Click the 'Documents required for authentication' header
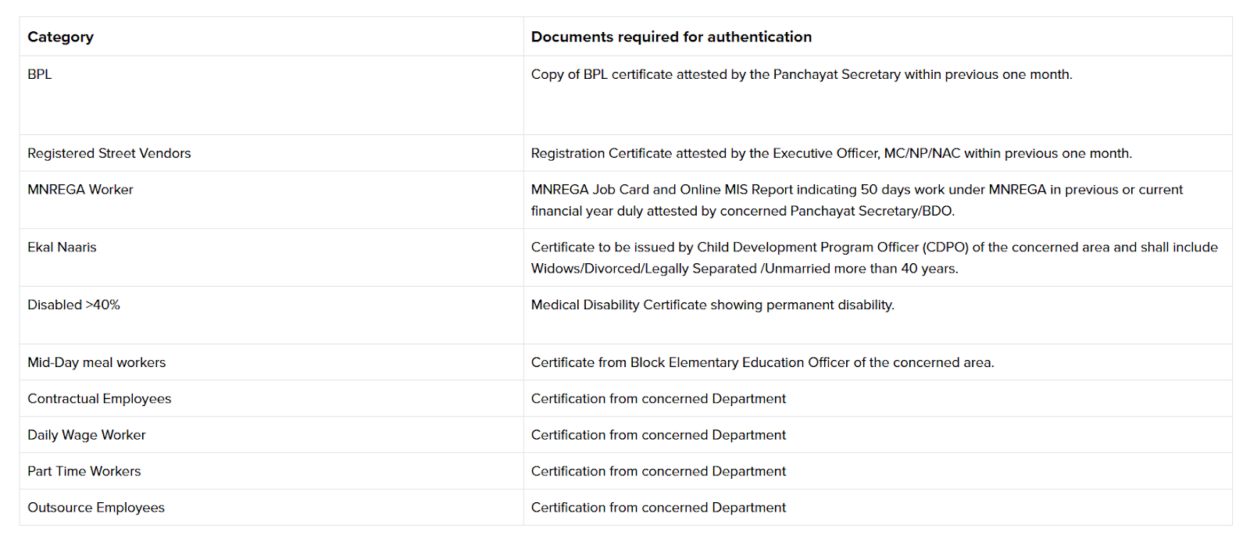This screenshot has width=1250, height=542. pyautogui.click(x=671, y=37)
